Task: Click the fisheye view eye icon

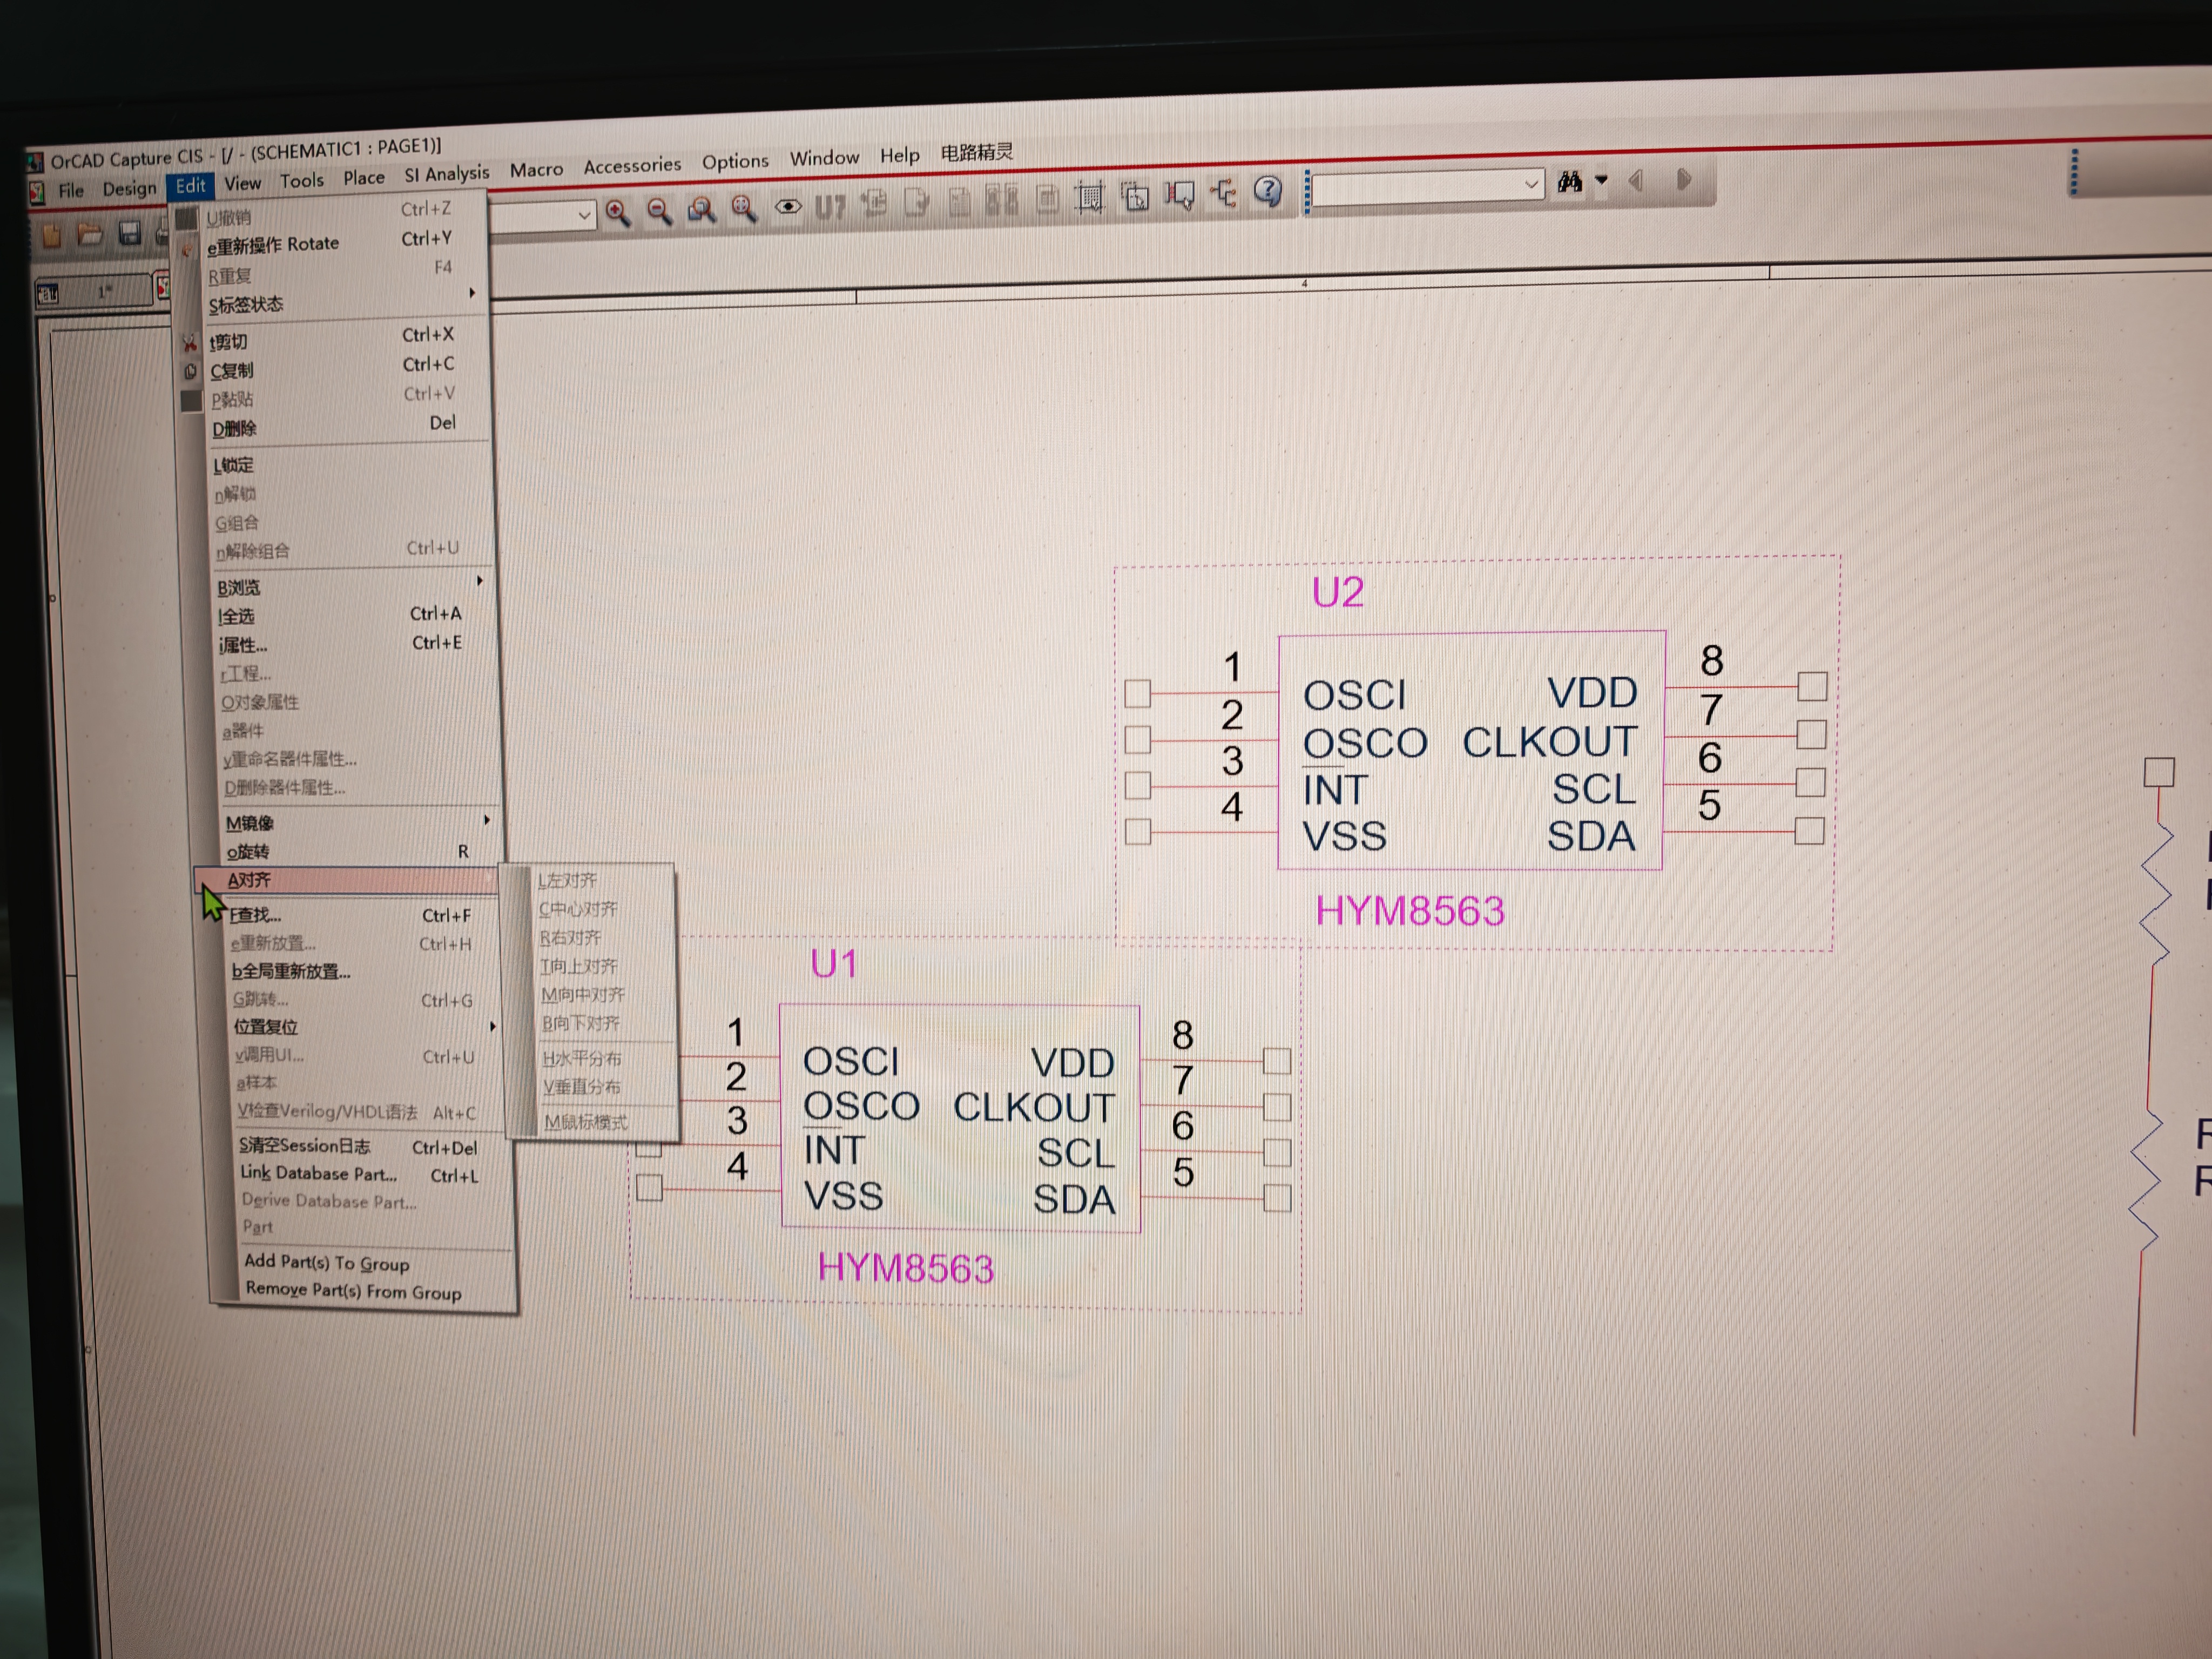Action: coord(788,207)
